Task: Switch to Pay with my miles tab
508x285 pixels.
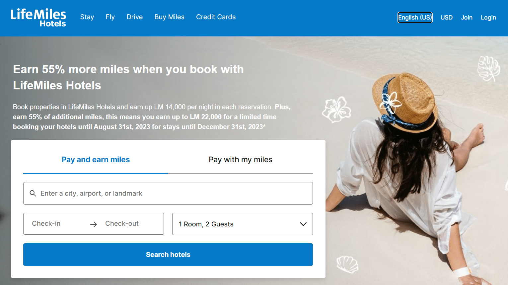Action: click(x=241, y=160)
